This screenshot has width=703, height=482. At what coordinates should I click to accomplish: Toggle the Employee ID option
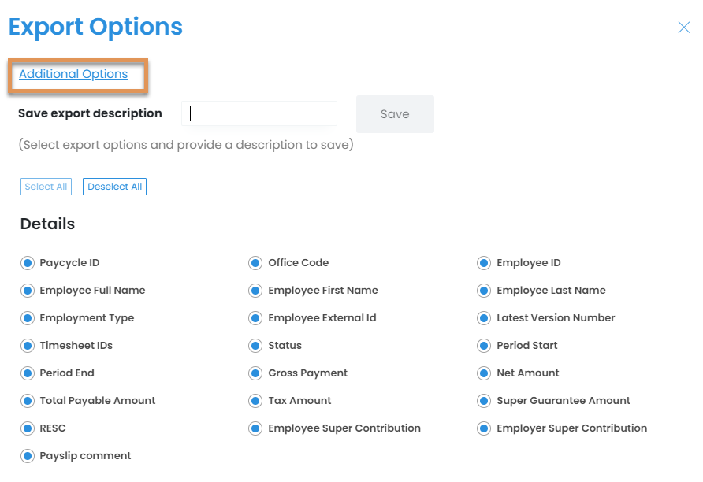[484, 263]
